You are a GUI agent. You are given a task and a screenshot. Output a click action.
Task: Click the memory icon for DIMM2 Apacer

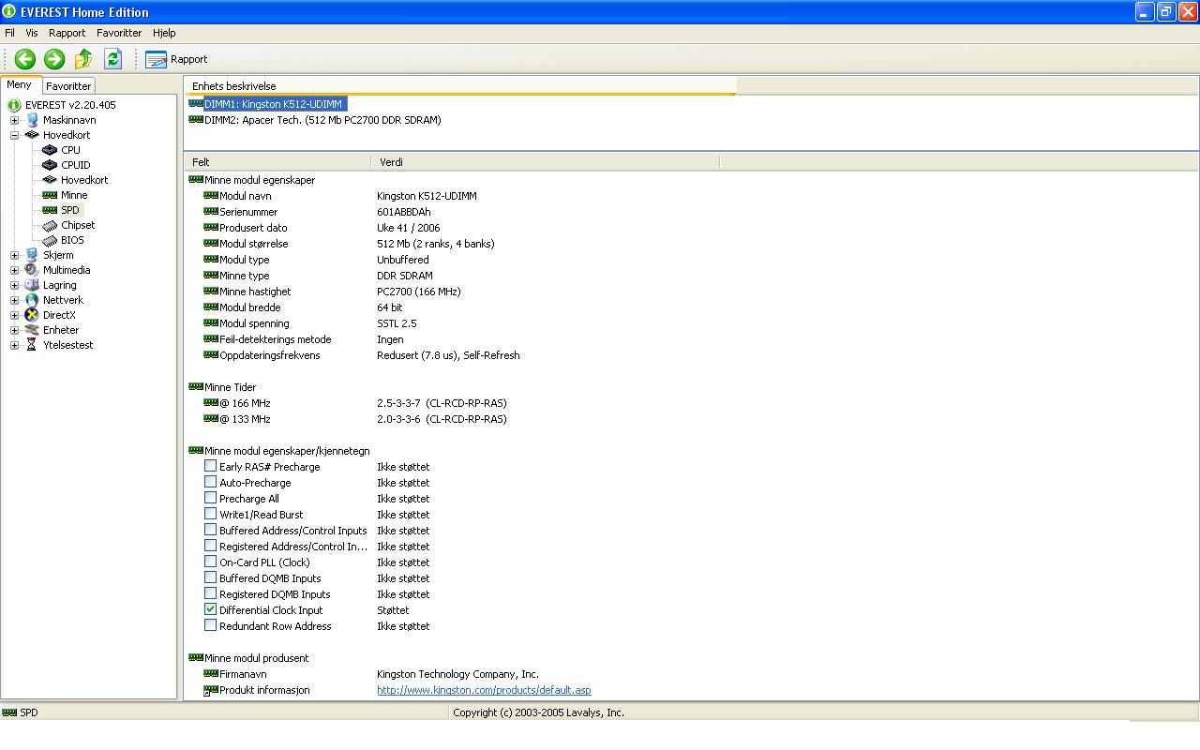coord(196,120)
